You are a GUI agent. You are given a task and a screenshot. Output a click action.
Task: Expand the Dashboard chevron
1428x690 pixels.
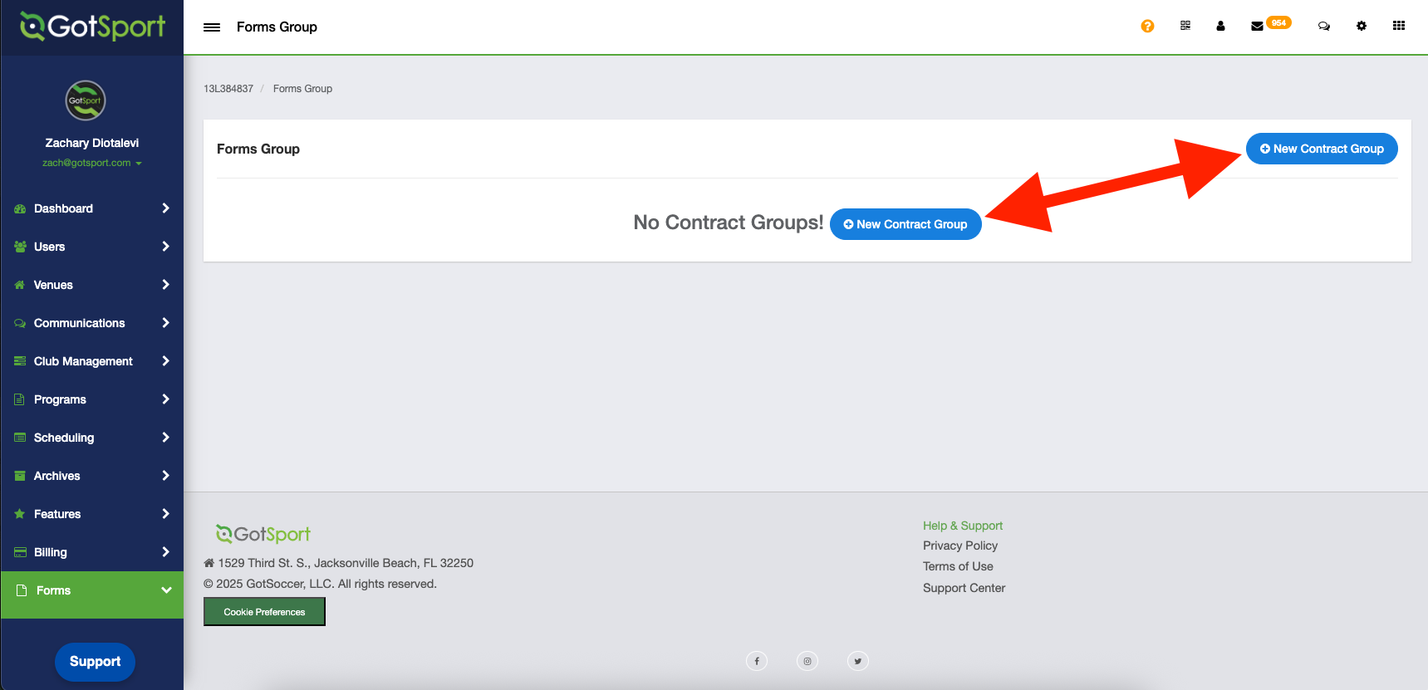click(x=165, y=208)
